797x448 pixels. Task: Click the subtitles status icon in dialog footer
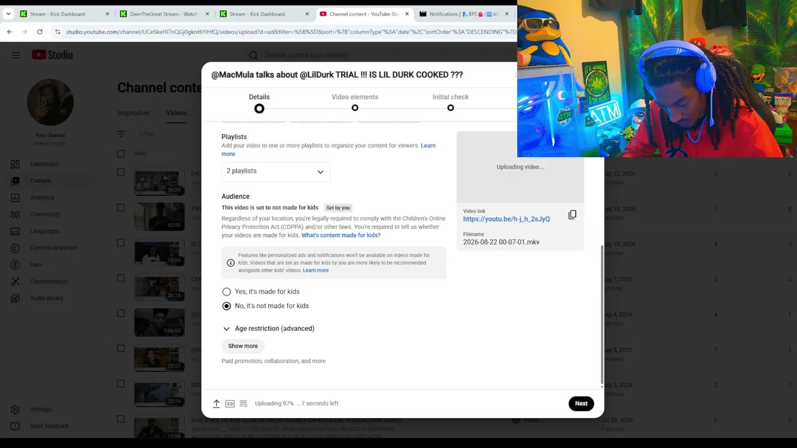(243, 404)
